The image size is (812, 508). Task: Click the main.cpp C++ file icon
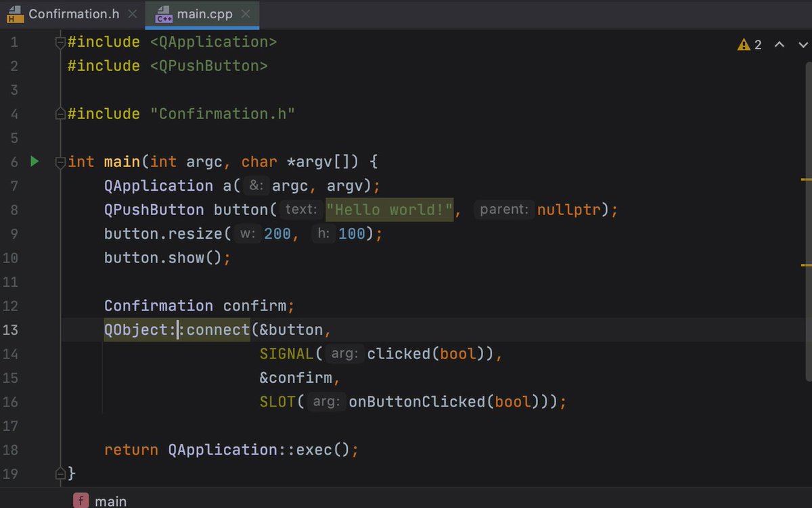[x=164, y=14]
